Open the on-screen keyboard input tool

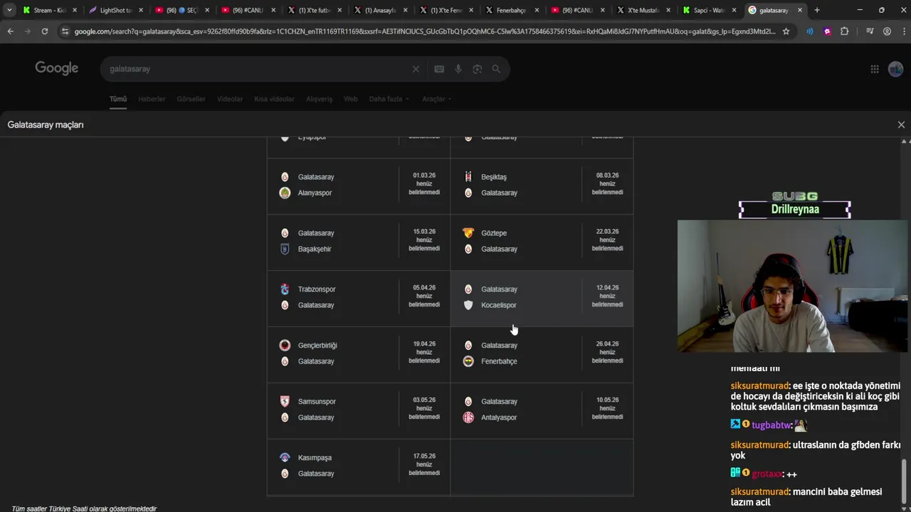[x=439, y=69]
